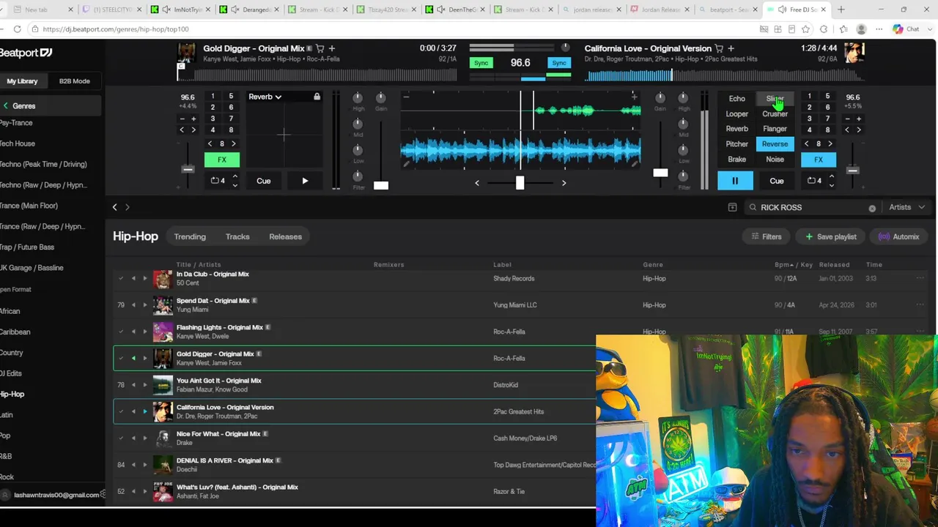Open the Tech House genre
The height and width of the screenshot is (527, 938).
pos(18,143)
